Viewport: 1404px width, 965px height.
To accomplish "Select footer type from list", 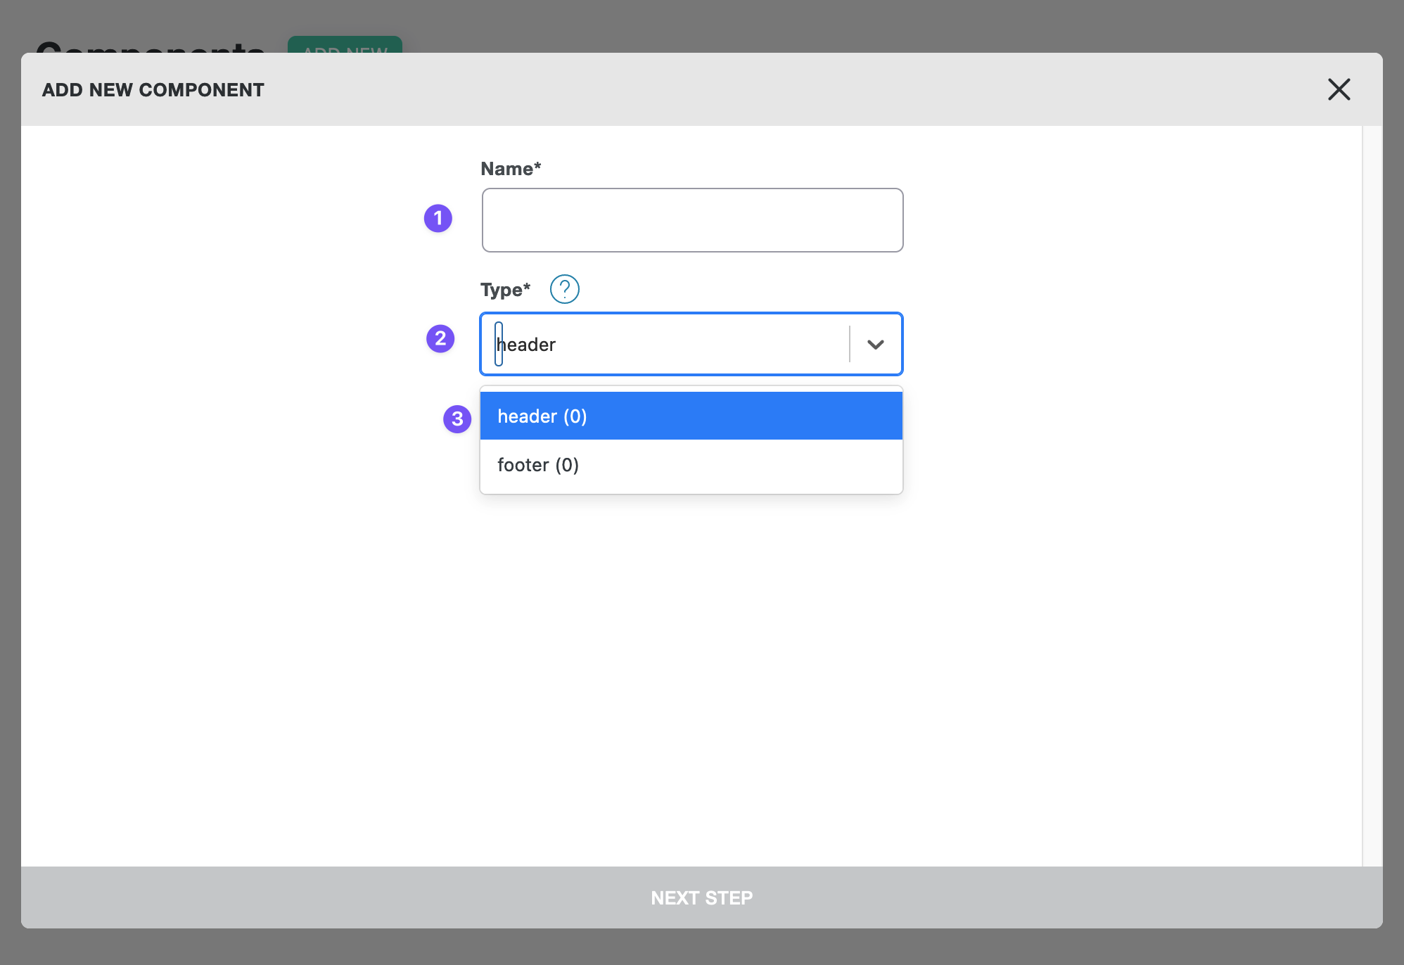I will 691,463.
